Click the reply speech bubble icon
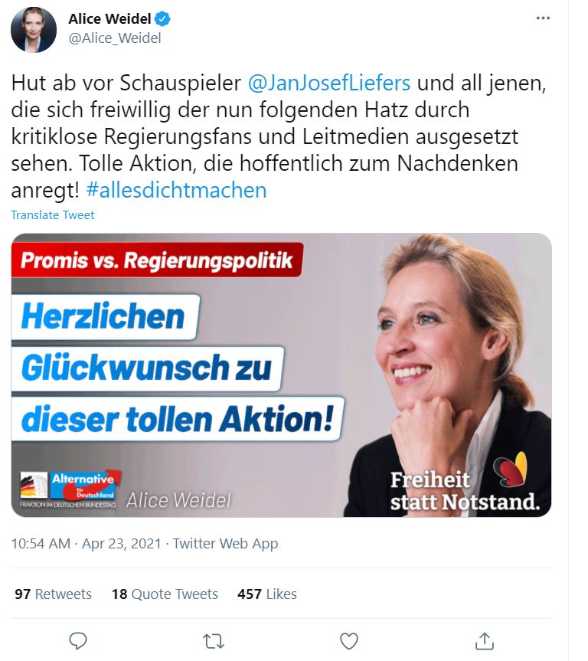Image resolution: width=588 pixels, height=661 pixels. [78, 641]
